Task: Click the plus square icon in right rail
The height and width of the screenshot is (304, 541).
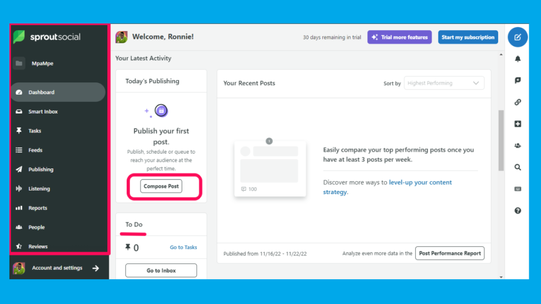Action: [x=518, y=123]
